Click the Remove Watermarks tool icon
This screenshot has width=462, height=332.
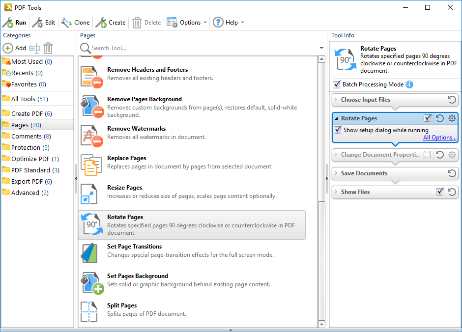[91, 136]
